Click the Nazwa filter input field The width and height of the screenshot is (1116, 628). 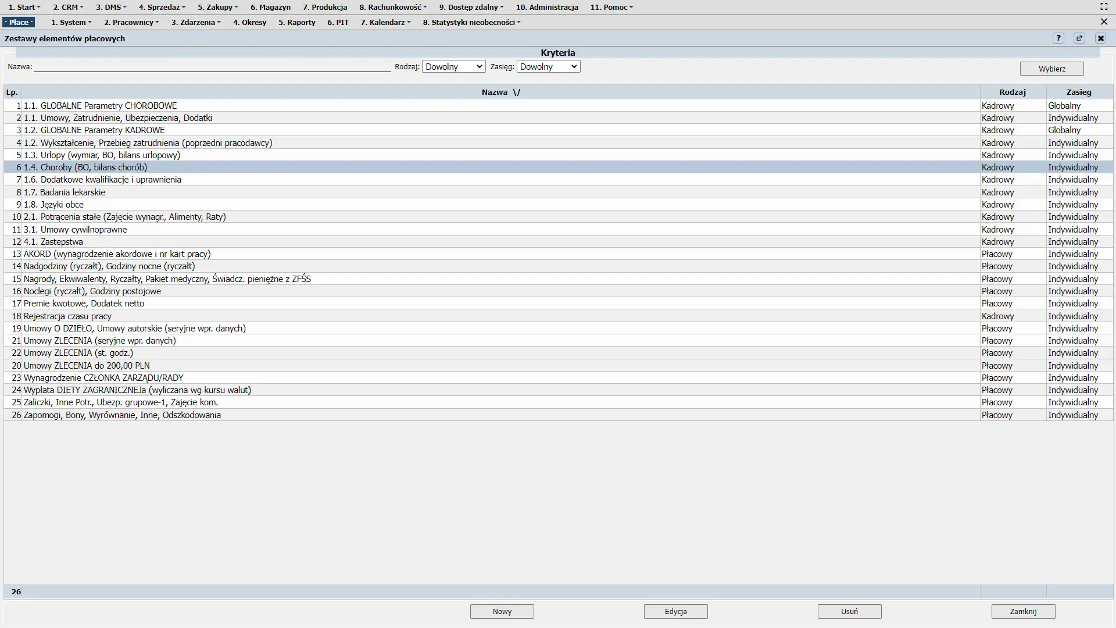(x=212, y=67)
